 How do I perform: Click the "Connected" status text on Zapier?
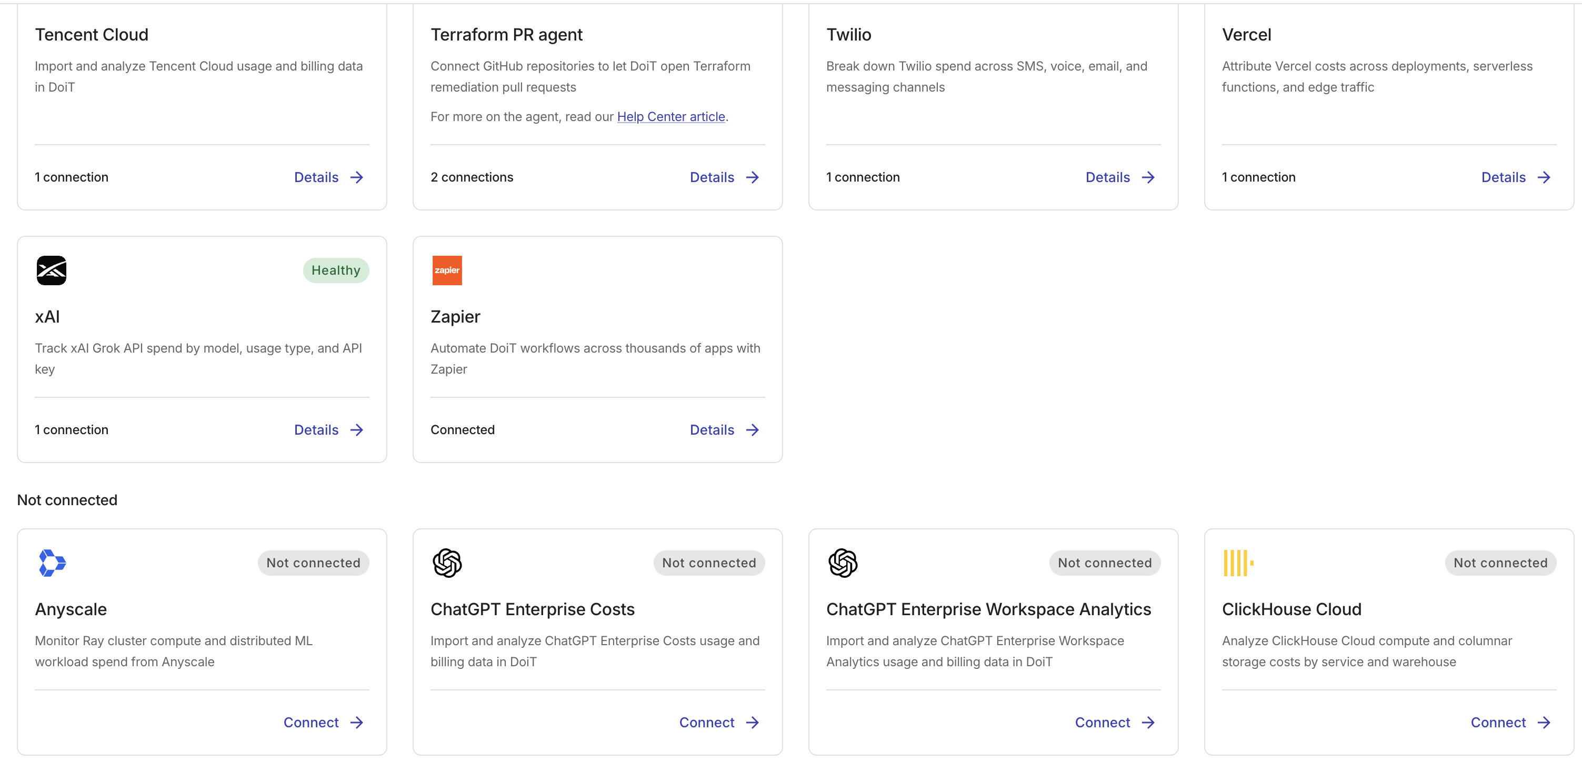(463, 430)
